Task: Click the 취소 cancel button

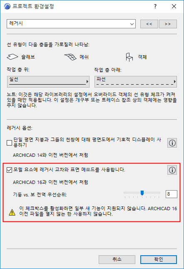Action: [117, 259]
